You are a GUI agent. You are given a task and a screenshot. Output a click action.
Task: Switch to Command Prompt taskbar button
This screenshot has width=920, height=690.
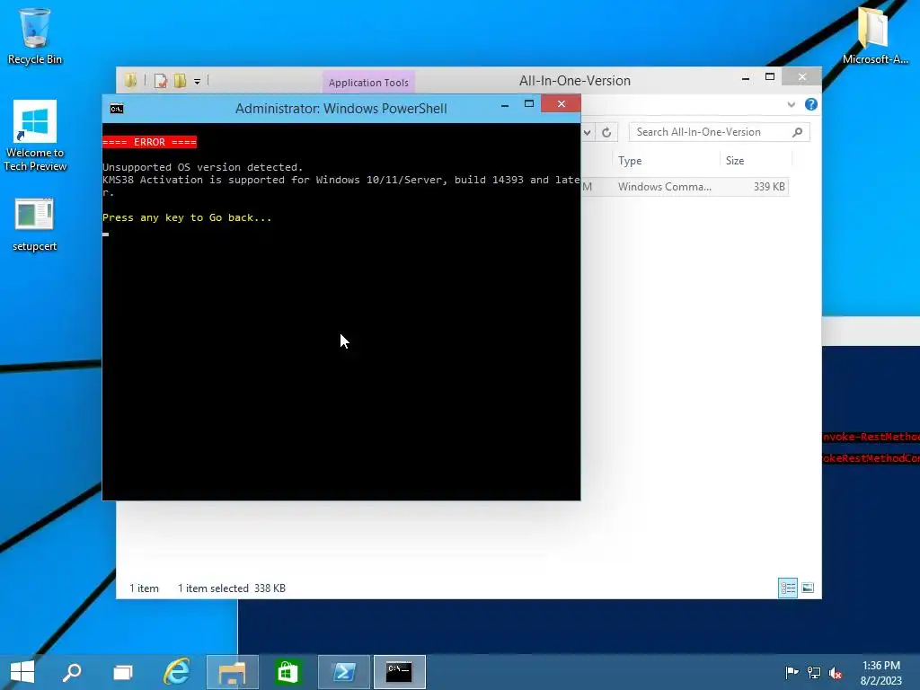point(400,672)
